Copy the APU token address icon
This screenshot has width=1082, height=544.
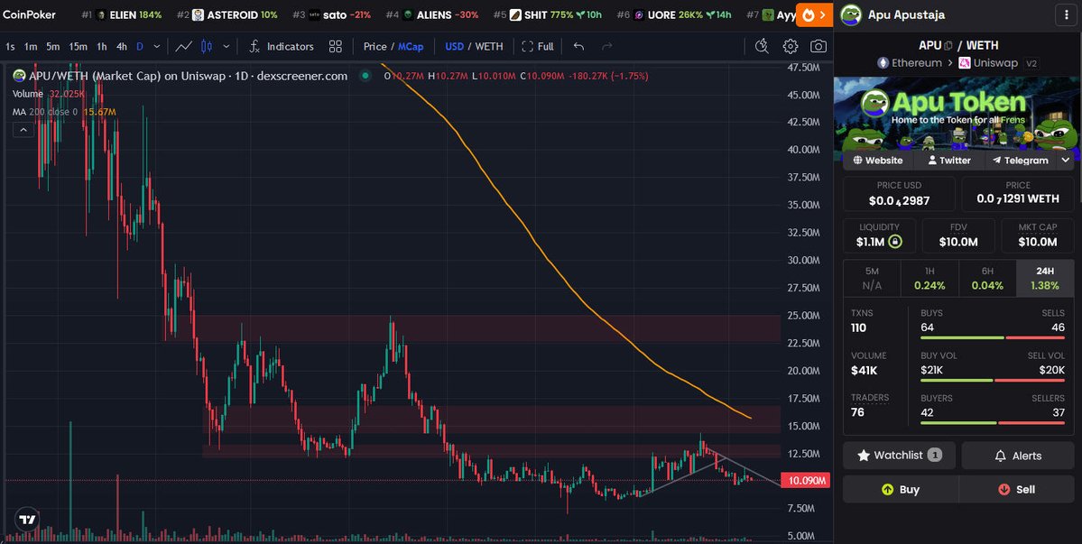(x=948, y=45)
